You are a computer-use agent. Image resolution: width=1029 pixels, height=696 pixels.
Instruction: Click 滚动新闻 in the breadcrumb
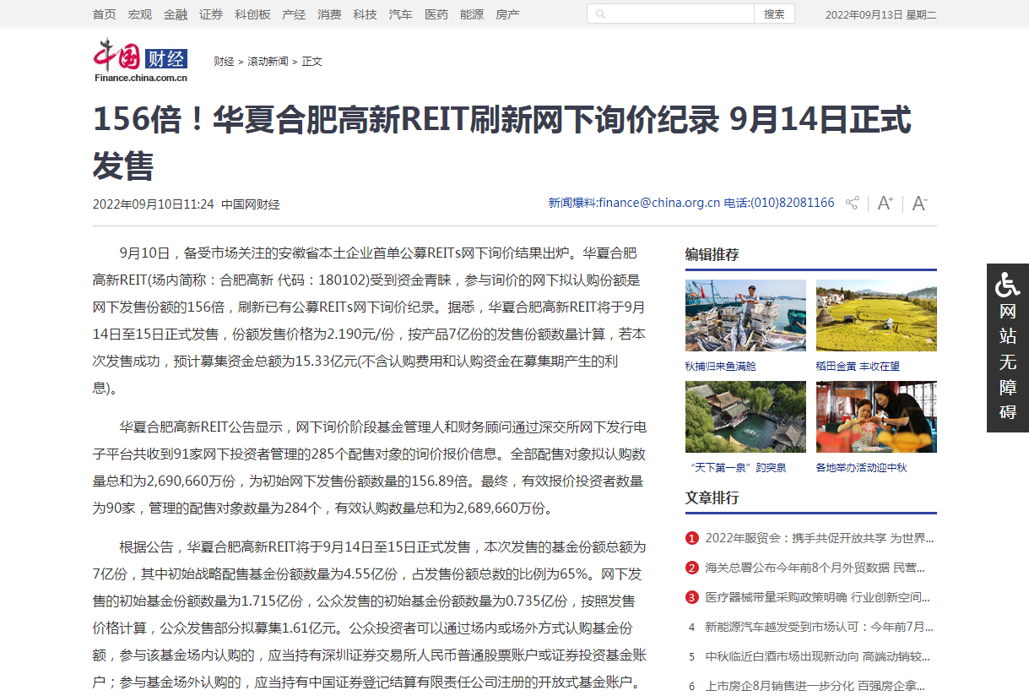pyautogui.click(x=268, y=62)
